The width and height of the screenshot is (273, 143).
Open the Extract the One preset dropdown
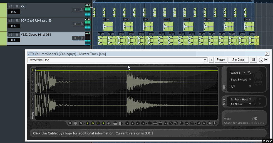[x=205, y=60]
